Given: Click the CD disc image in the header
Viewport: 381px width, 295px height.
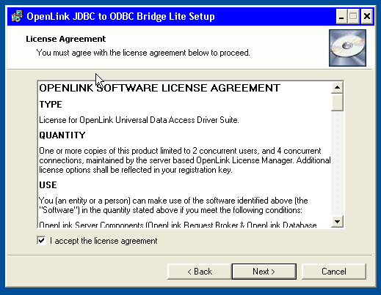Looking at the screenshot, I should click(x=347, y=48).
